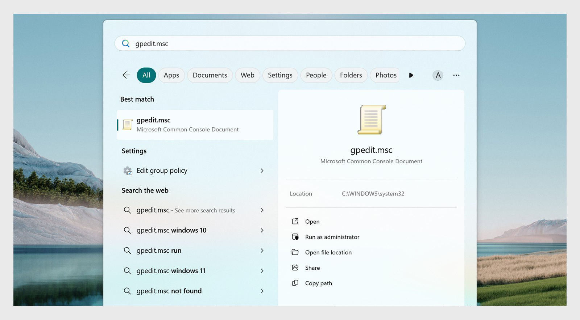580x320 pixels.
Task: Open the account avatar A
Action: pyautogui.click(x=438, y=75)
